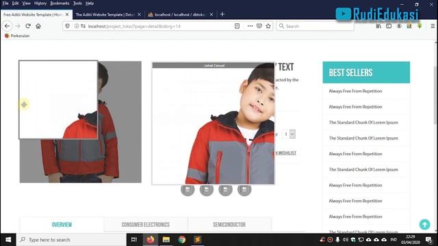Click the product jacket main image

pos(81,122)
